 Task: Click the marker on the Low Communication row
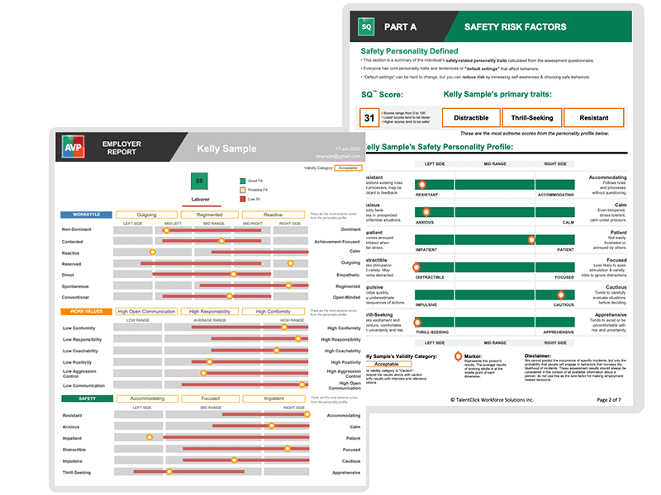click(302, 384)
